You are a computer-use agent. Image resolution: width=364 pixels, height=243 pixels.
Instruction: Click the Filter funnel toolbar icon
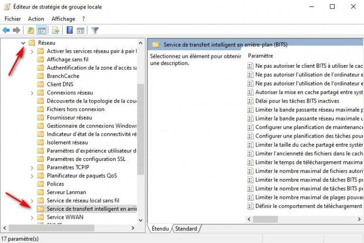click(x=95, y=30)
